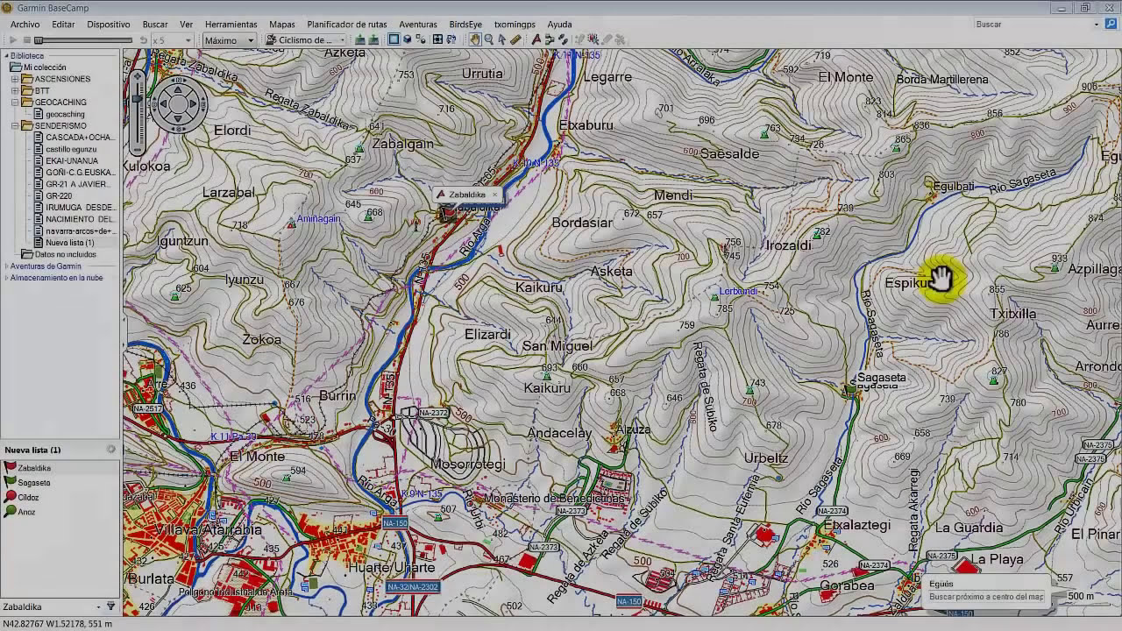Click the Sagaseta waypoint on the map
1122x631 pixels.
850,390
